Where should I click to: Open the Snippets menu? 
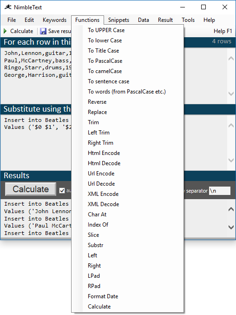[119, 20]
